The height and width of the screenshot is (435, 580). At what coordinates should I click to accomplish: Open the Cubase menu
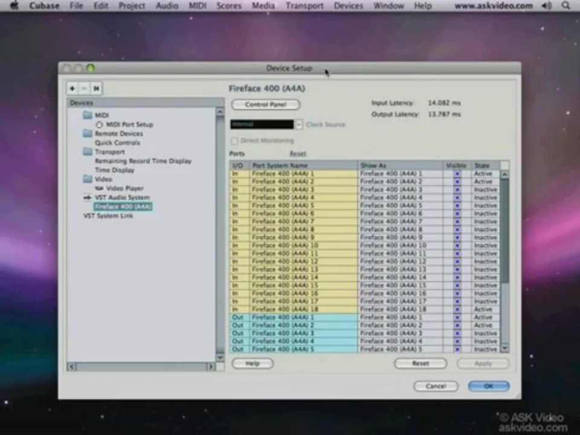click(44, 5)
